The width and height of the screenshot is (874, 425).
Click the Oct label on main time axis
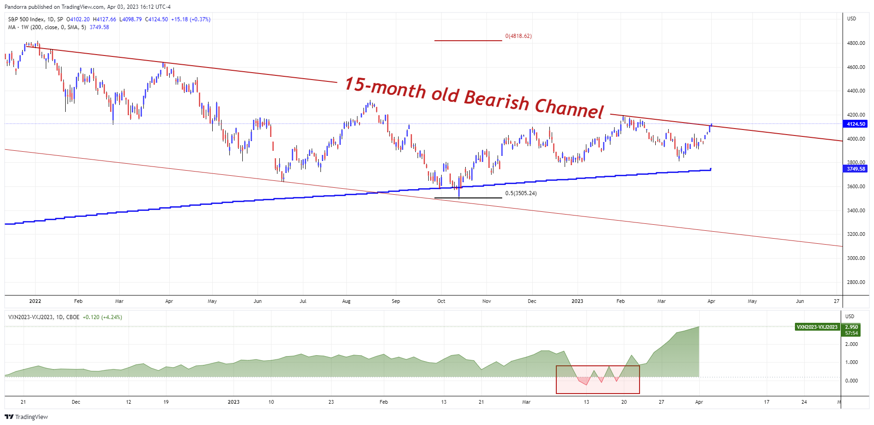(441, 301)
